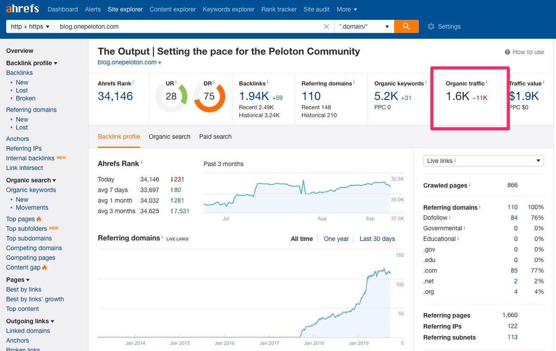
Task: Select the Backlink profile tab
Action: click(x=119, y=137)
